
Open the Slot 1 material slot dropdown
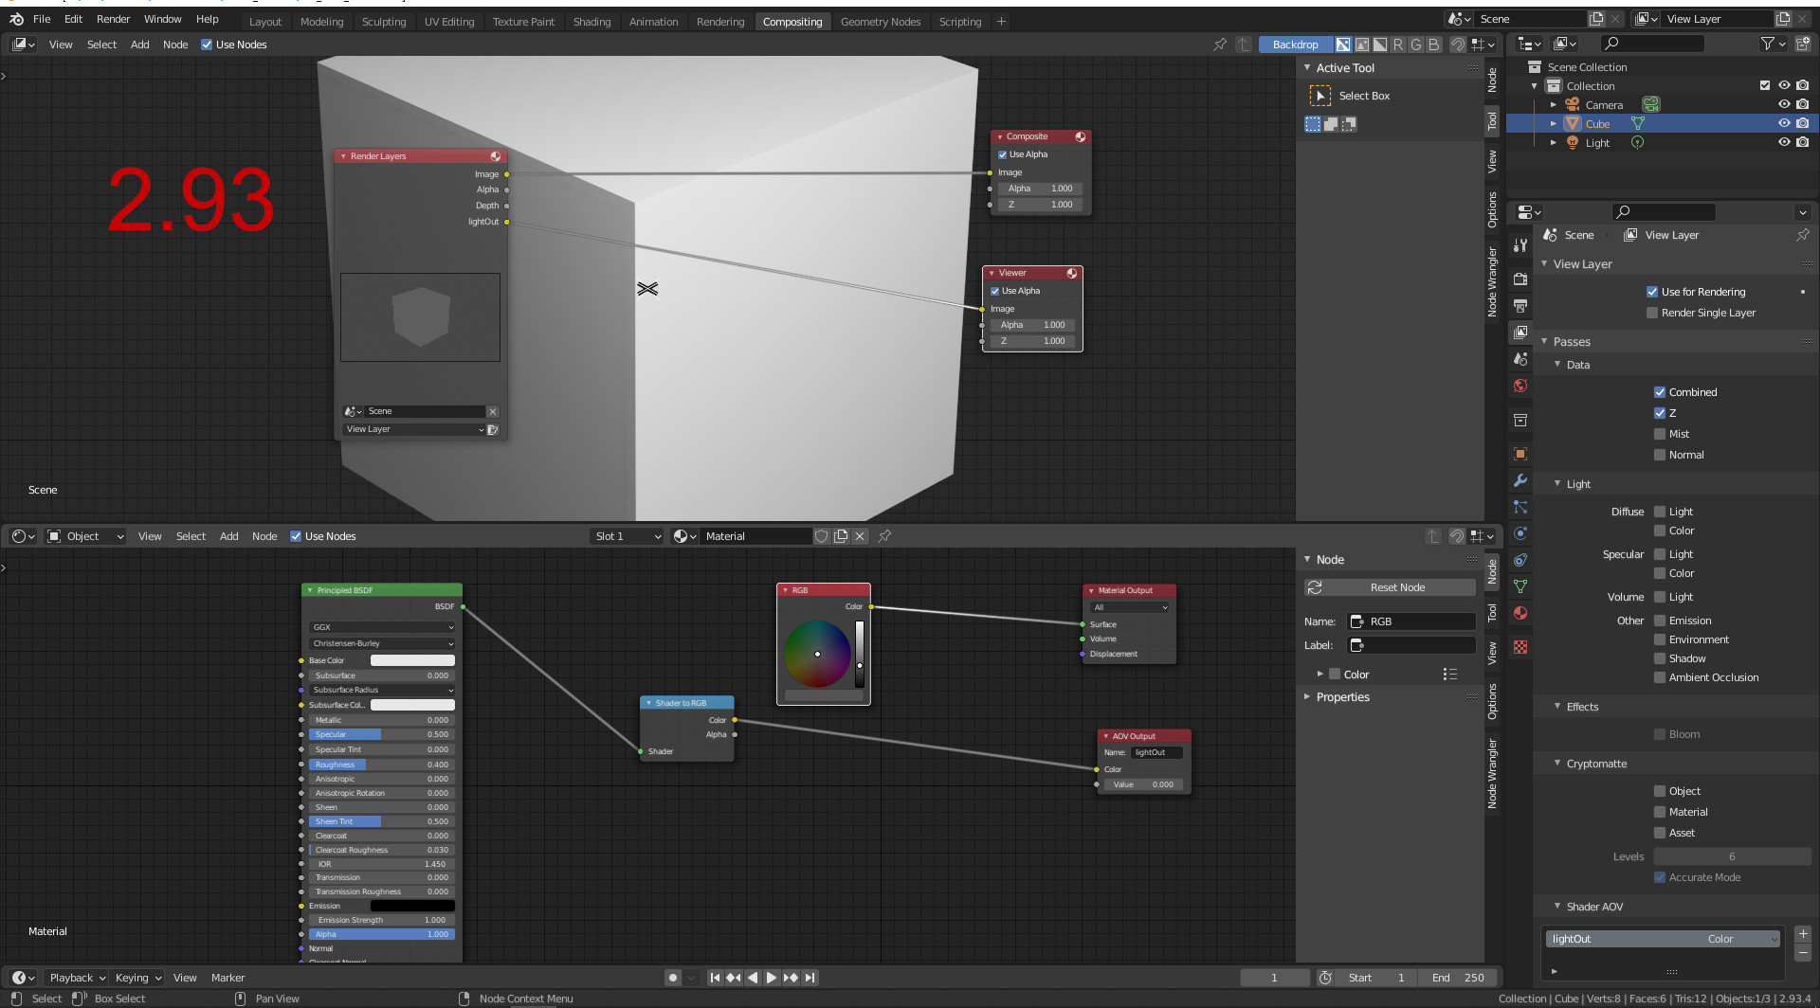coord(627,536)
